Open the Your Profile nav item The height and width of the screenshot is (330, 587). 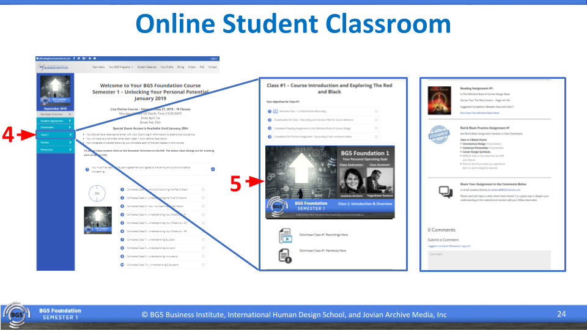[167, 67]
